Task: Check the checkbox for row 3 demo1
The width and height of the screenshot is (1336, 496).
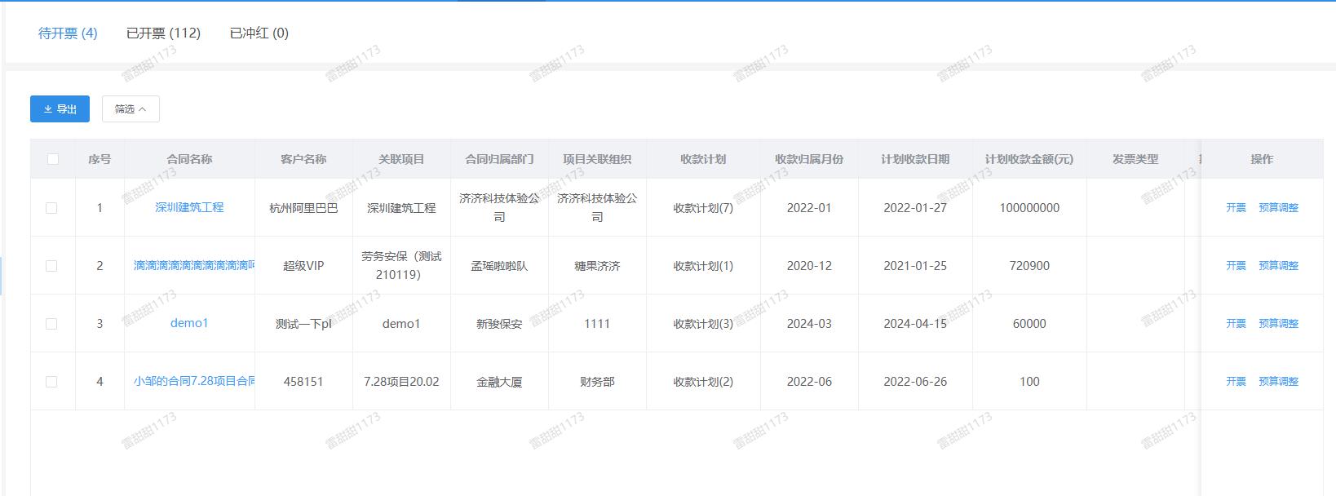Action: click(x=51, y=324)
